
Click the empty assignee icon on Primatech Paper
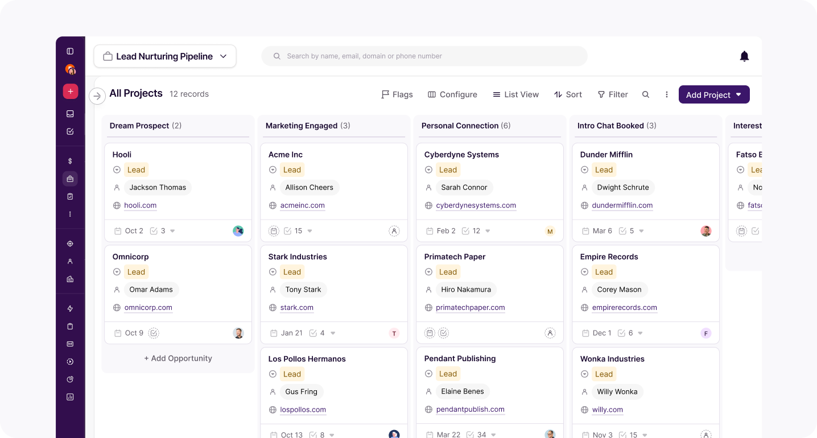550,333
